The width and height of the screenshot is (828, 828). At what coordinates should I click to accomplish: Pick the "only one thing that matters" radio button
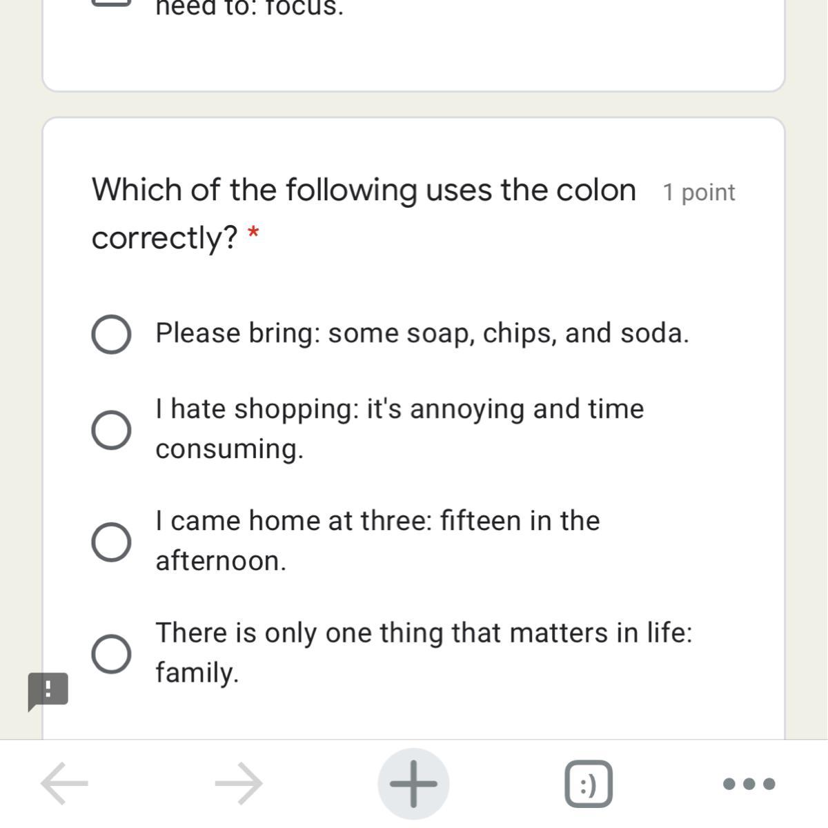[111, 653]
